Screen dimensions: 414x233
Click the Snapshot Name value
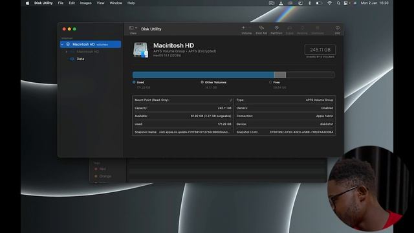(195, 132)
